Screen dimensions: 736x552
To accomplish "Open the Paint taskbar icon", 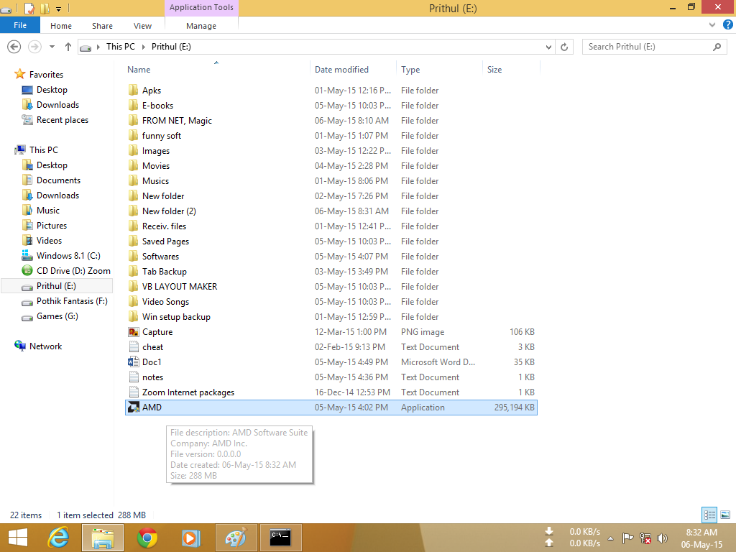I will point(236,538).
